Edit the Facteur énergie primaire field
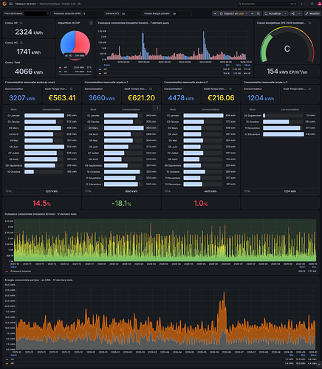 coord(182,13)
